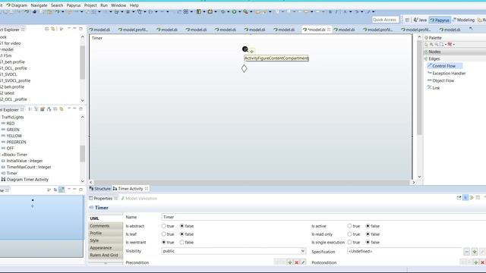The width and height of the screenshot is (486, 273).
Task: Click the palette zoom out tool
Action: point(437,45)
